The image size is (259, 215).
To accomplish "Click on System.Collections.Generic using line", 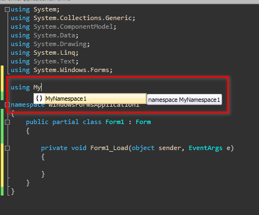I will point(73,18).
